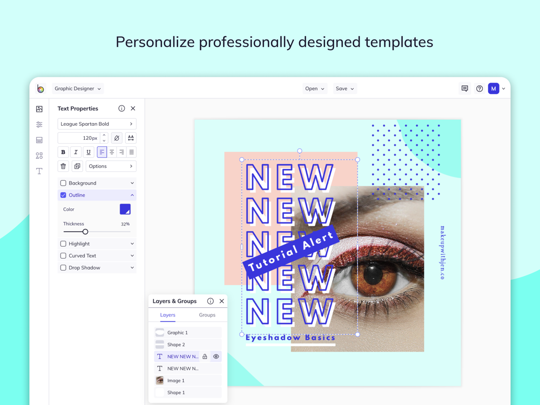Increase font size with up stepper
This screenshot has width=540, height=405.
[104, 136]
